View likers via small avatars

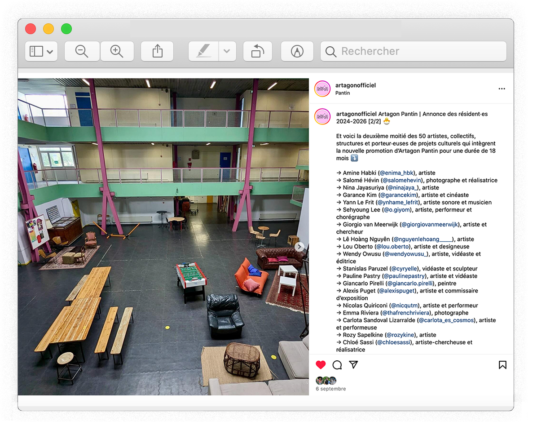(326, 380)
